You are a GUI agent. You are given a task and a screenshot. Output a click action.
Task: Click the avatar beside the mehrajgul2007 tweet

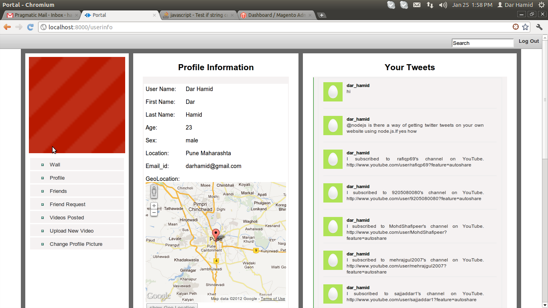(333, 260)
